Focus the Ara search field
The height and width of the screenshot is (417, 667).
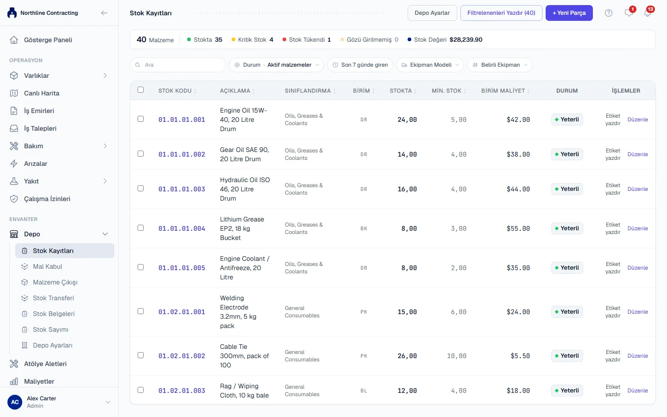pyautogui.click(x=178, y=65)
